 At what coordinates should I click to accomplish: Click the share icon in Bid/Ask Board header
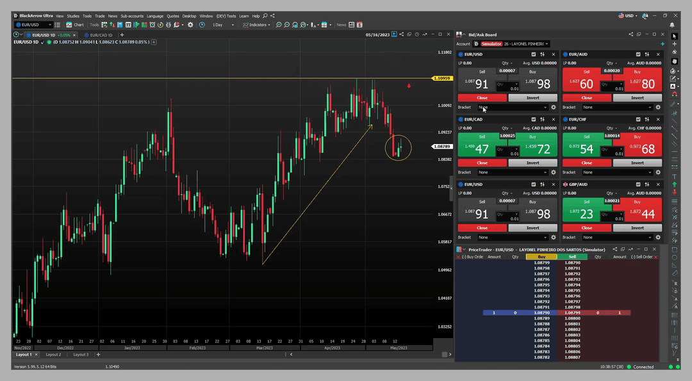tap(630, 35)
